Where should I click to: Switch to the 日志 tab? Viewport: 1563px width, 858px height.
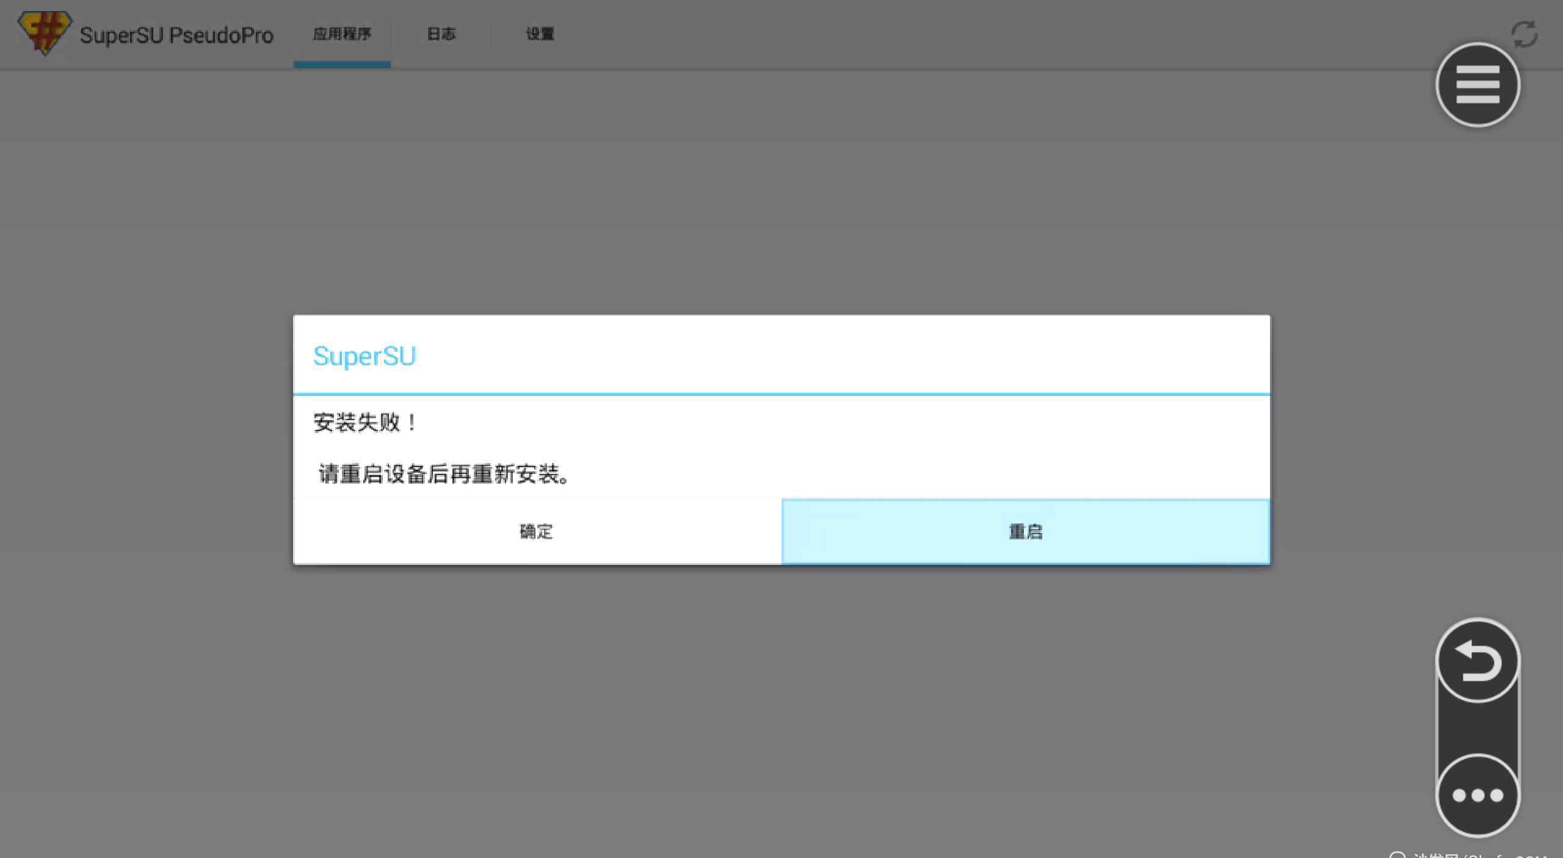tap(441, 34)
